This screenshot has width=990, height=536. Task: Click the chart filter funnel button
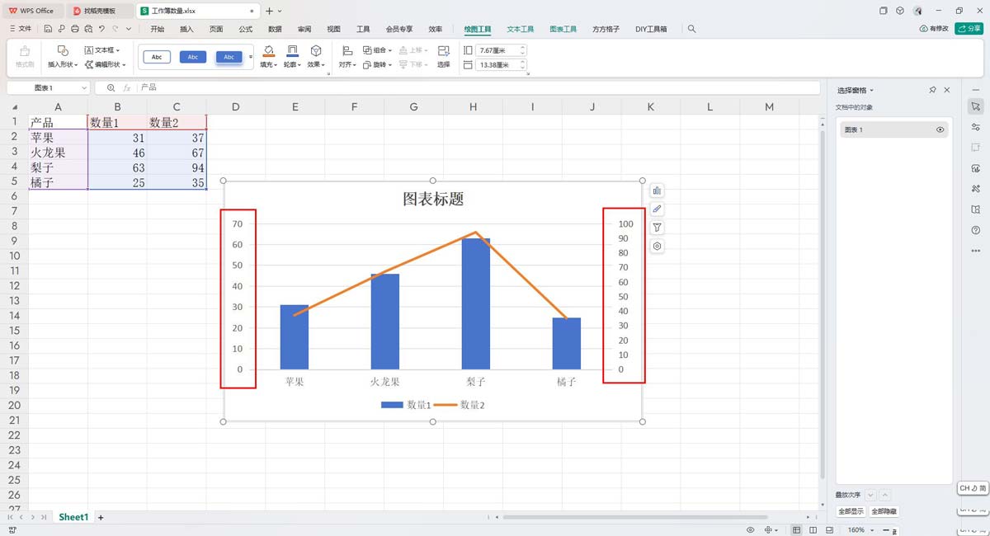tap(657, 228)
